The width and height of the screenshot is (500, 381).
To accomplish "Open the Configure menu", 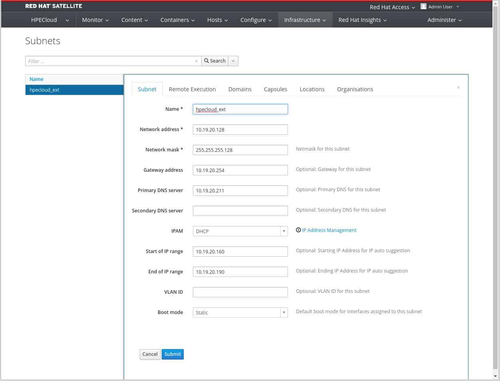I will [256, 20].
